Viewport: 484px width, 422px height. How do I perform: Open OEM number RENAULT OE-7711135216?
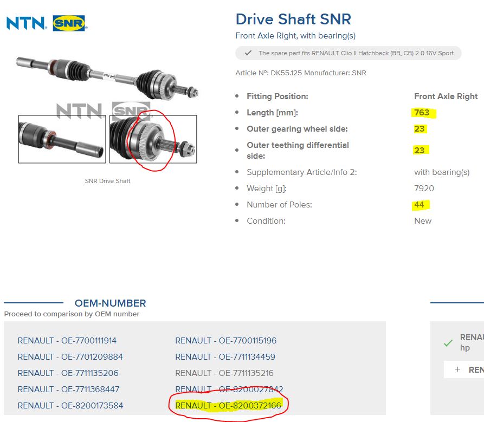click(224, 373)
